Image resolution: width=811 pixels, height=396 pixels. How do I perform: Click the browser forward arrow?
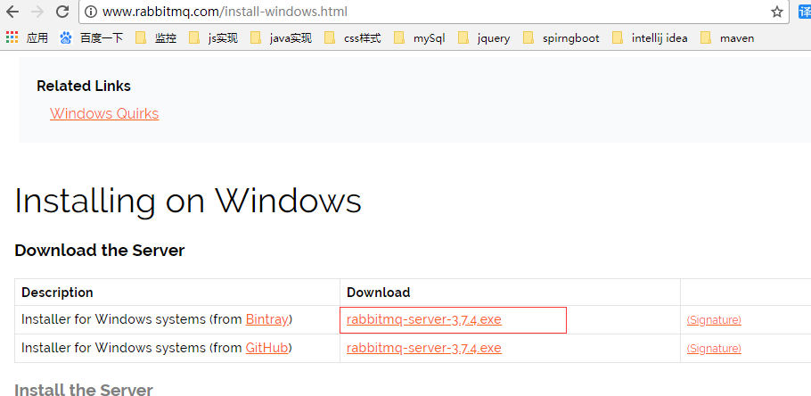37,12
